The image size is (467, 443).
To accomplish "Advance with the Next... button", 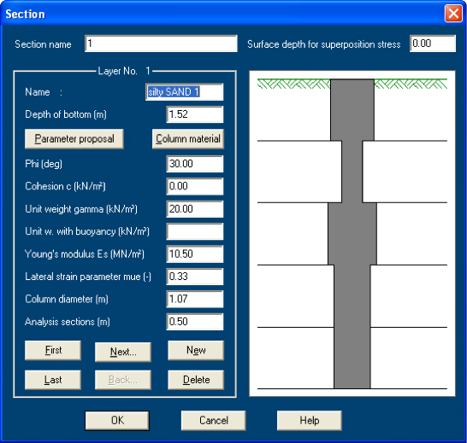I will 123,352.
